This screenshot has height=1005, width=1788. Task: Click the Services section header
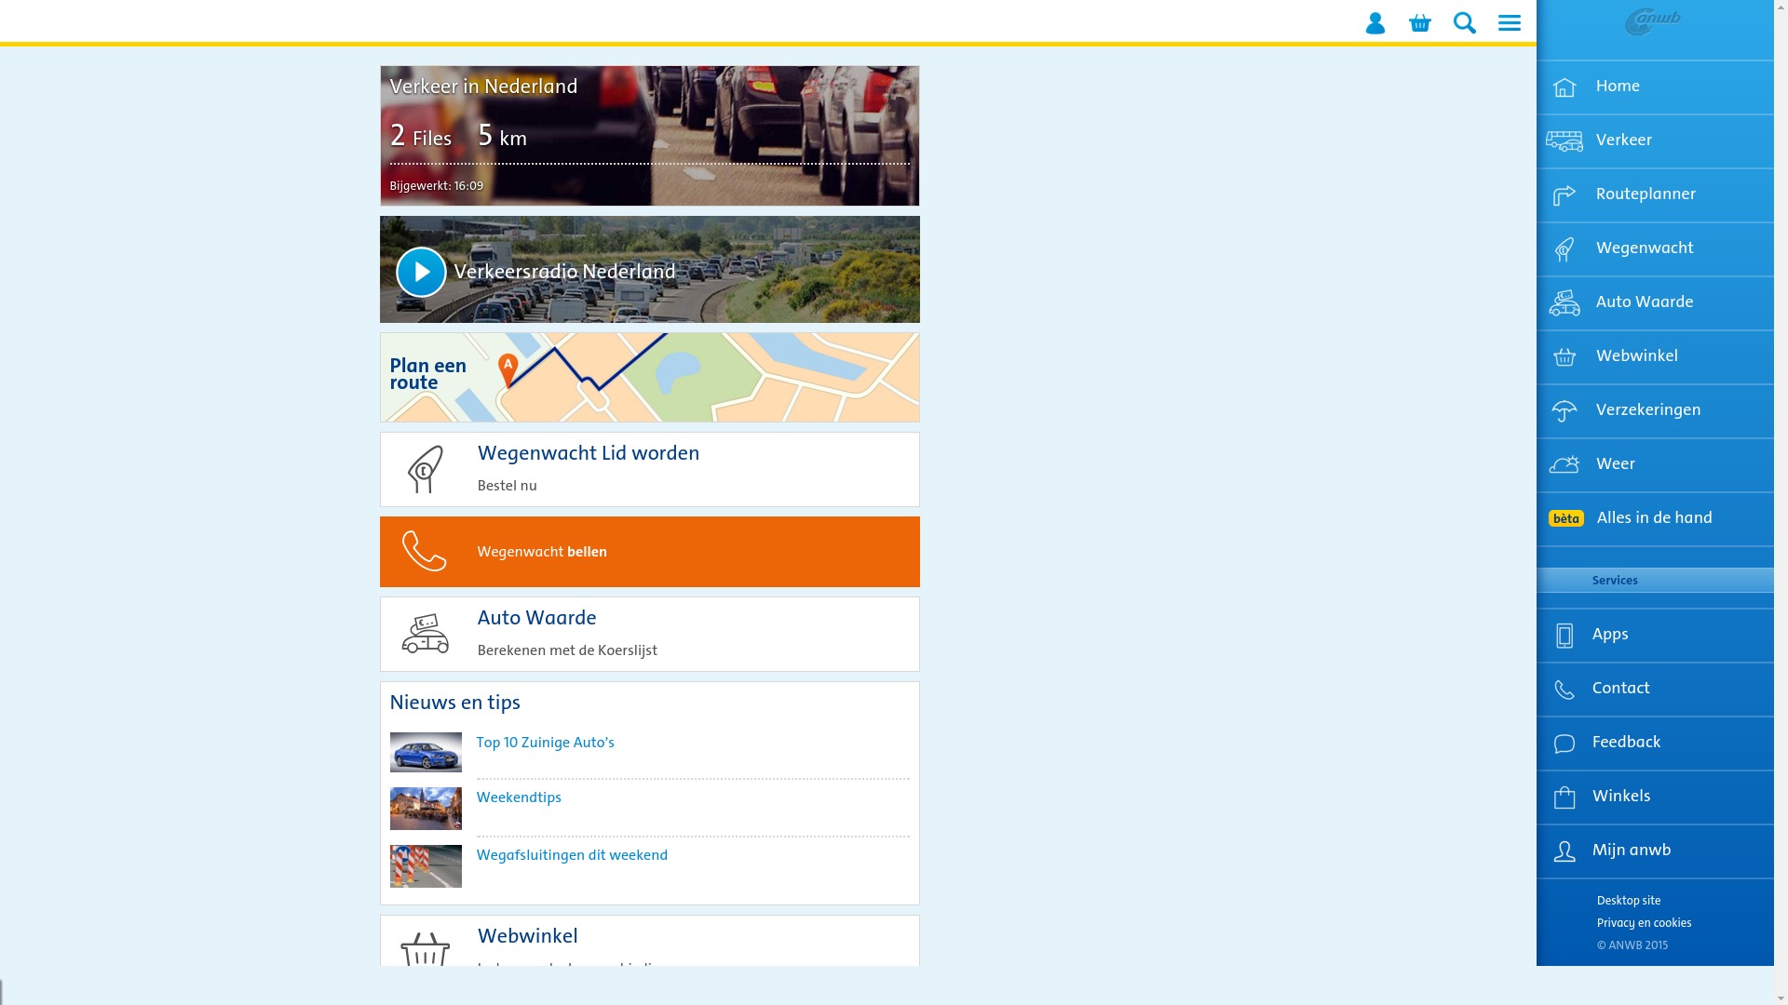[1655, 581]
